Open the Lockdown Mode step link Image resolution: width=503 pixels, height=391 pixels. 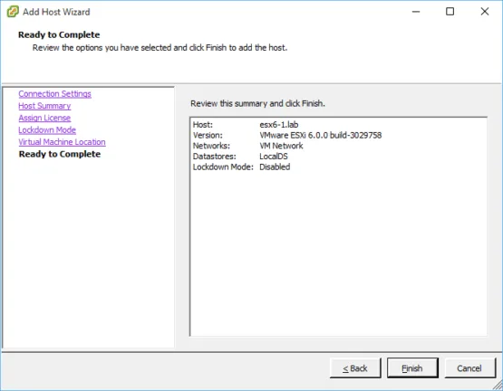click(x=47, y=129)
